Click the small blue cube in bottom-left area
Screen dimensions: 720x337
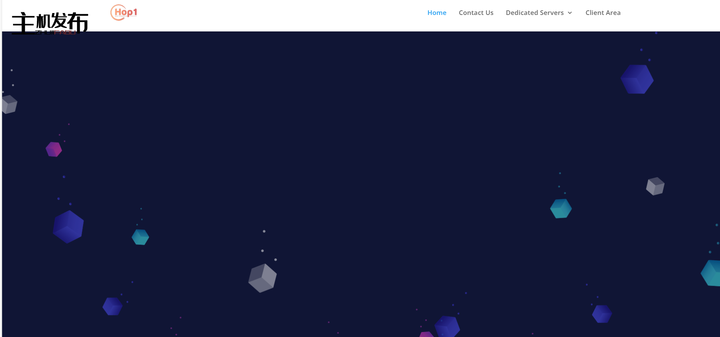[112, 306]
